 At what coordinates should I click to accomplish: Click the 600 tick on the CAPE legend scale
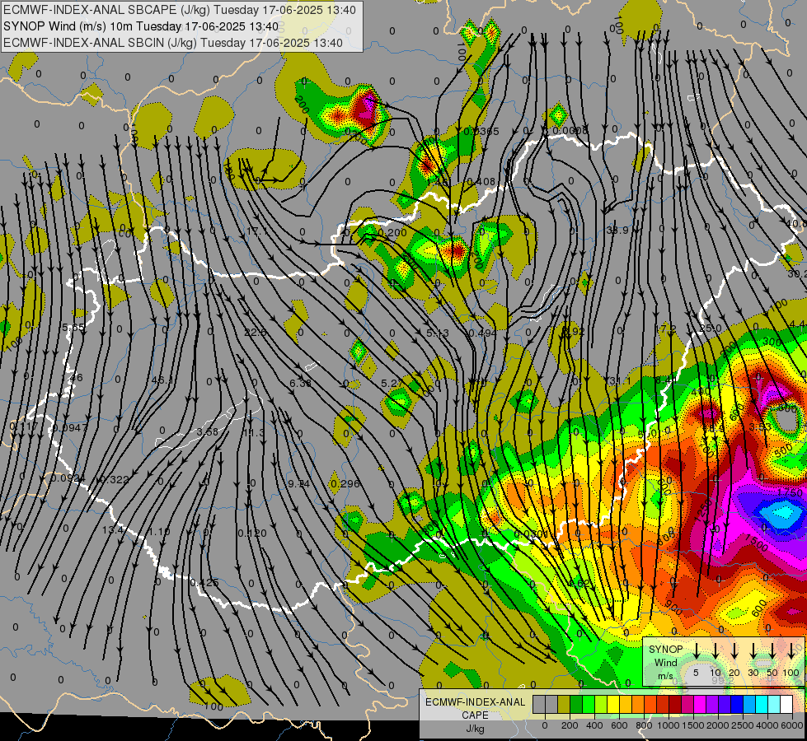pos(619,725)
